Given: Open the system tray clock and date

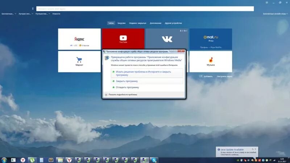Looking at the screenshot, I should click(x=282, y=160).
